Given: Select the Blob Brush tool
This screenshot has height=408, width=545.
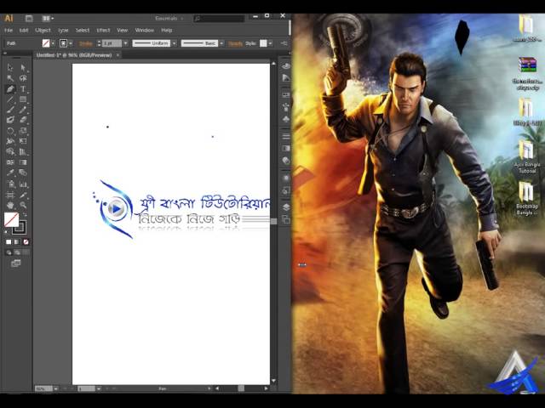Looking at the screenshot, I should tap(10, 120).
